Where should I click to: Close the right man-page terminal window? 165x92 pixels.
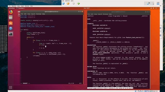pyautogui.click(x=149, y=12)
